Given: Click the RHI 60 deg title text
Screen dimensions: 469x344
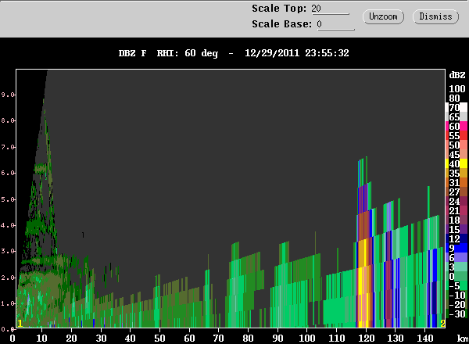Looking at the screenshot, I should (x=188, y=53).
